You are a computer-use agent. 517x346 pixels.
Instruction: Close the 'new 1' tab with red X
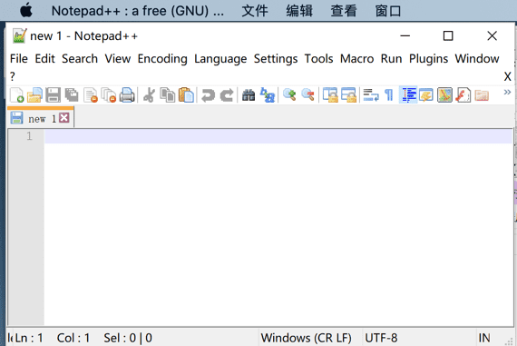[x=64, y=118]
